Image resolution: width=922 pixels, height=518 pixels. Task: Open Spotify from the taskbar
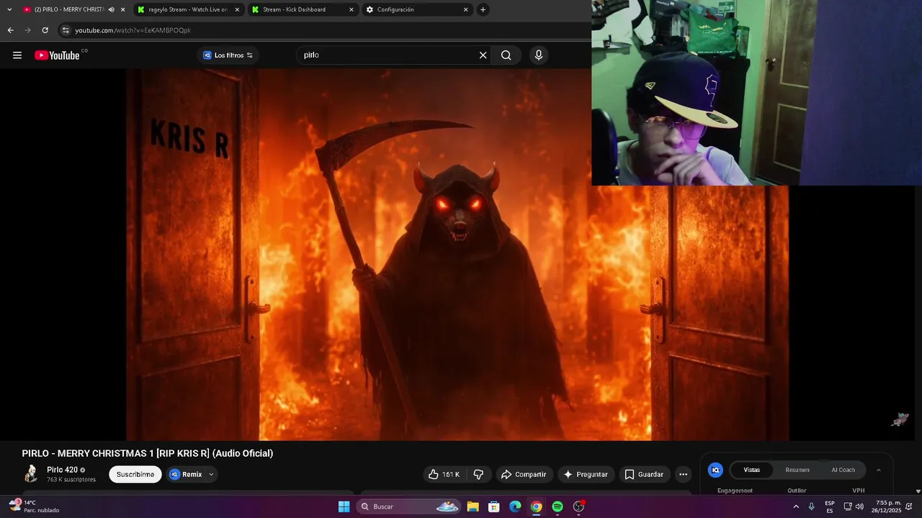pyautogui.click(x=558, y=506)
